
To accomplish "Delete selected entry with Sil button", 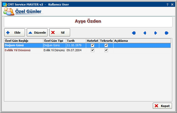I will [x=60, y=33].
